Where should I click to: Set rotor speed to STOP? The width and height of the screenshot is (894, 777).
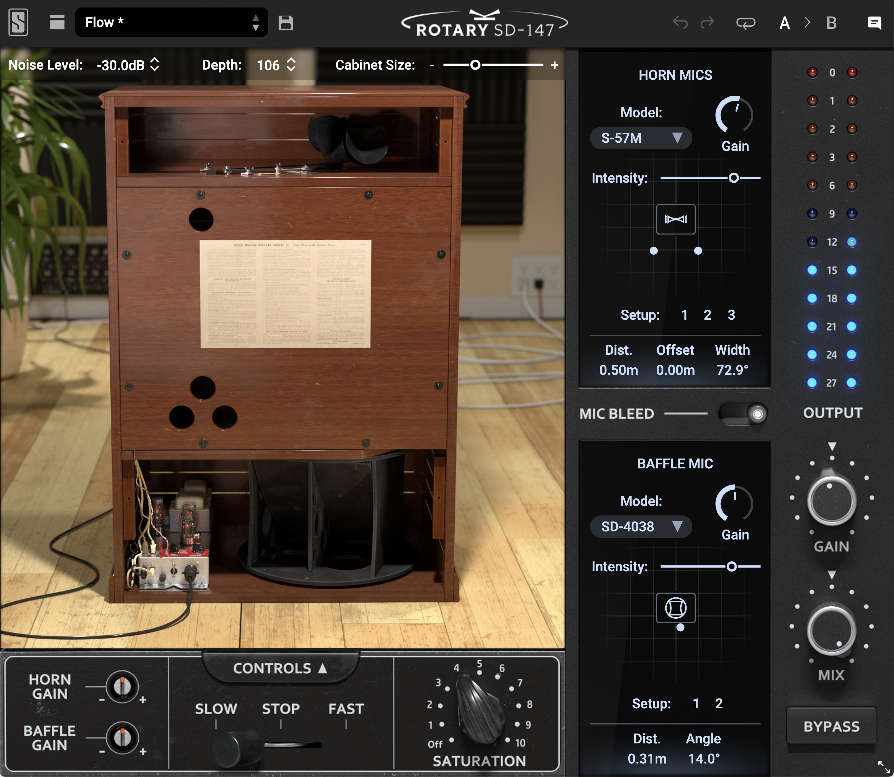click(x=281, y=709)
